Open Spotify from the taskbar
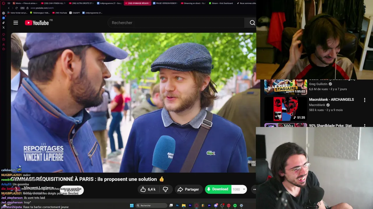The image size is (373, 209). point(235,206)
